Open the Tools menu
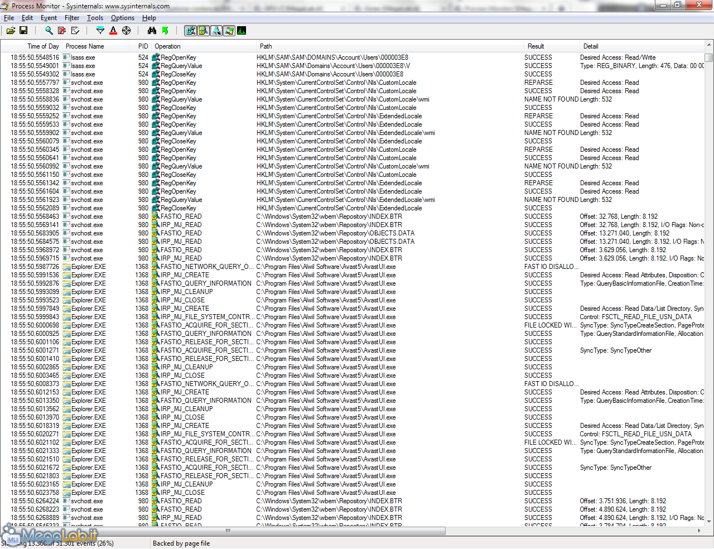 95,18
